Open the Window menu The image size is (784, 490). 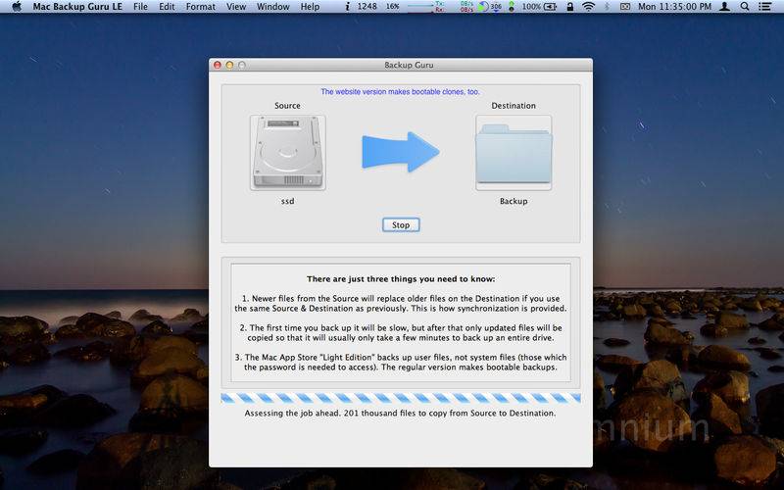(273, 7)
